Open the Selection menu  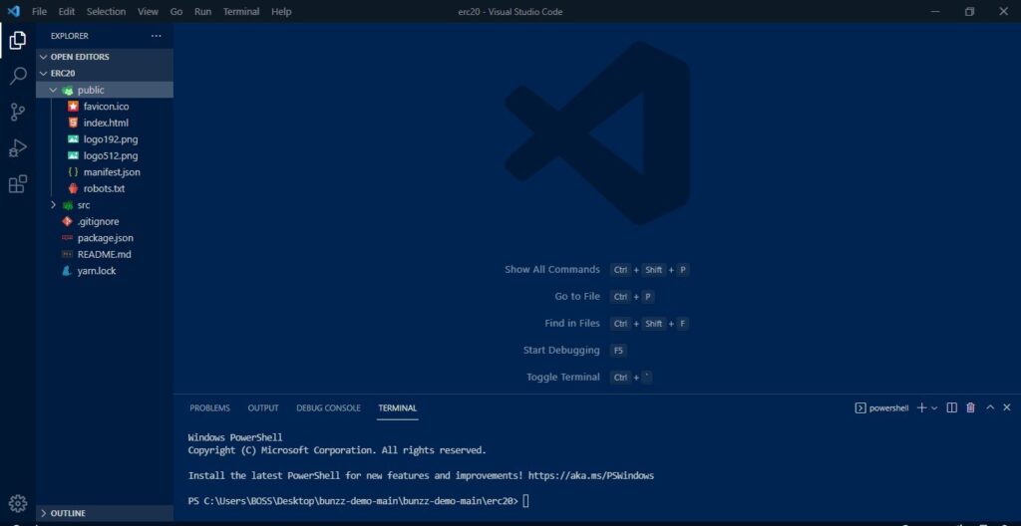click(108, 12)
